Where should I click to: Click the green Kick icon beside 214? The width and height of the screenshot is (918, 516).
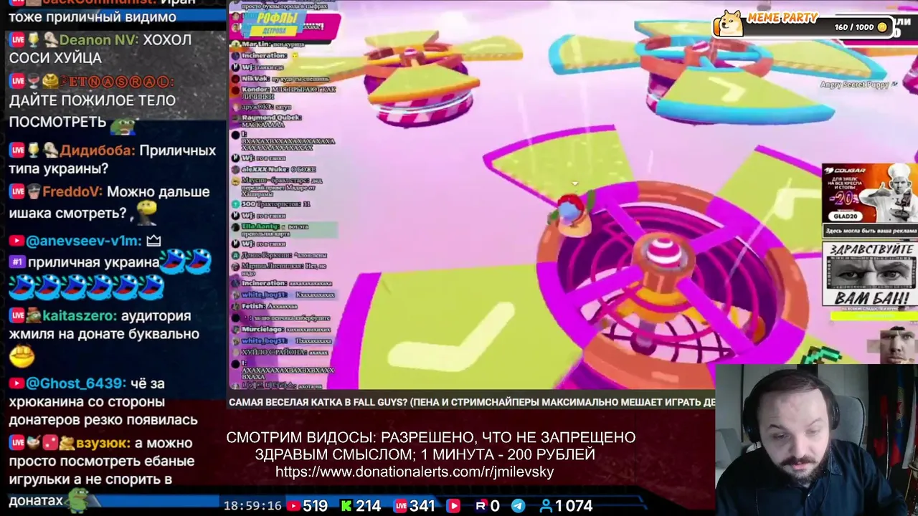tap(346, 506)
